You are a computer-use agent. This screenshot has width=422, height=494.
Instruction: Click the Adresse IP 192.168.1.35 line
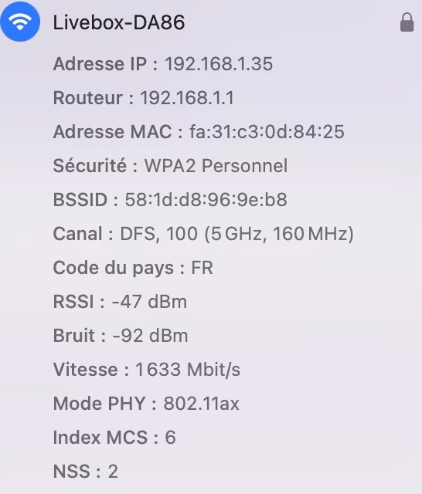coord(163,64)
